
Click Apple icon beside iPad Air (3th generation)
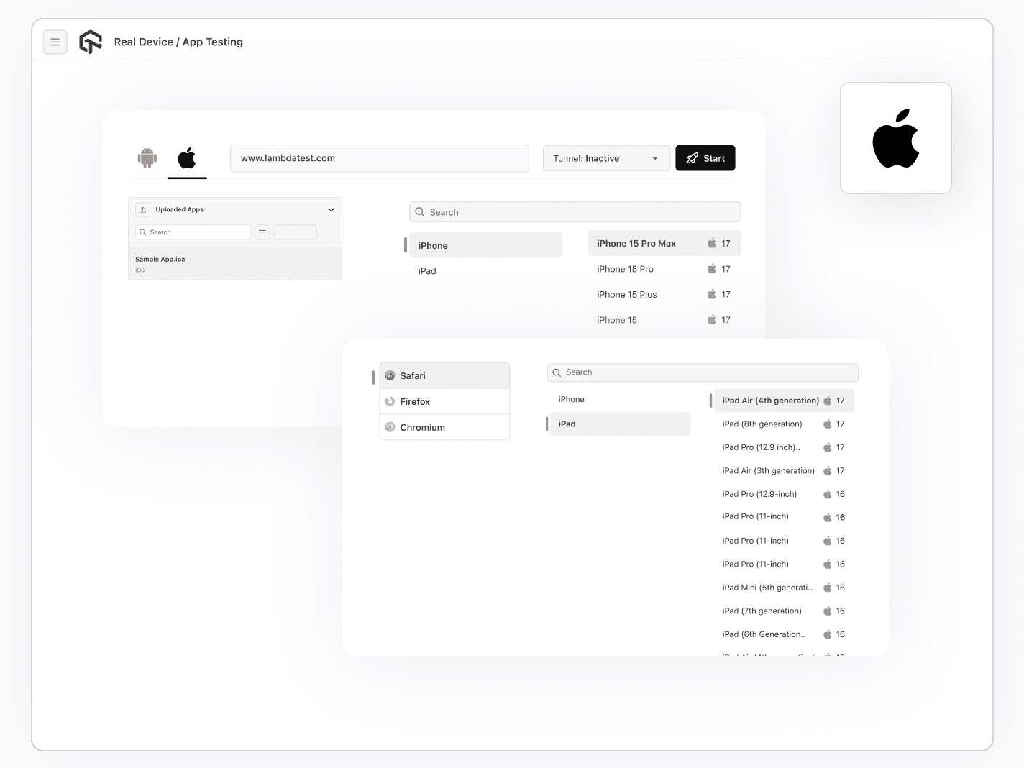[x=827, y=470]
